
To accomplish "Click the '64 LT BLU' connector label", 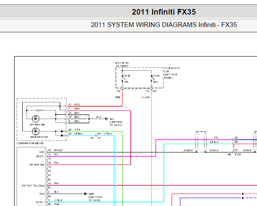I will click(105, 134).
